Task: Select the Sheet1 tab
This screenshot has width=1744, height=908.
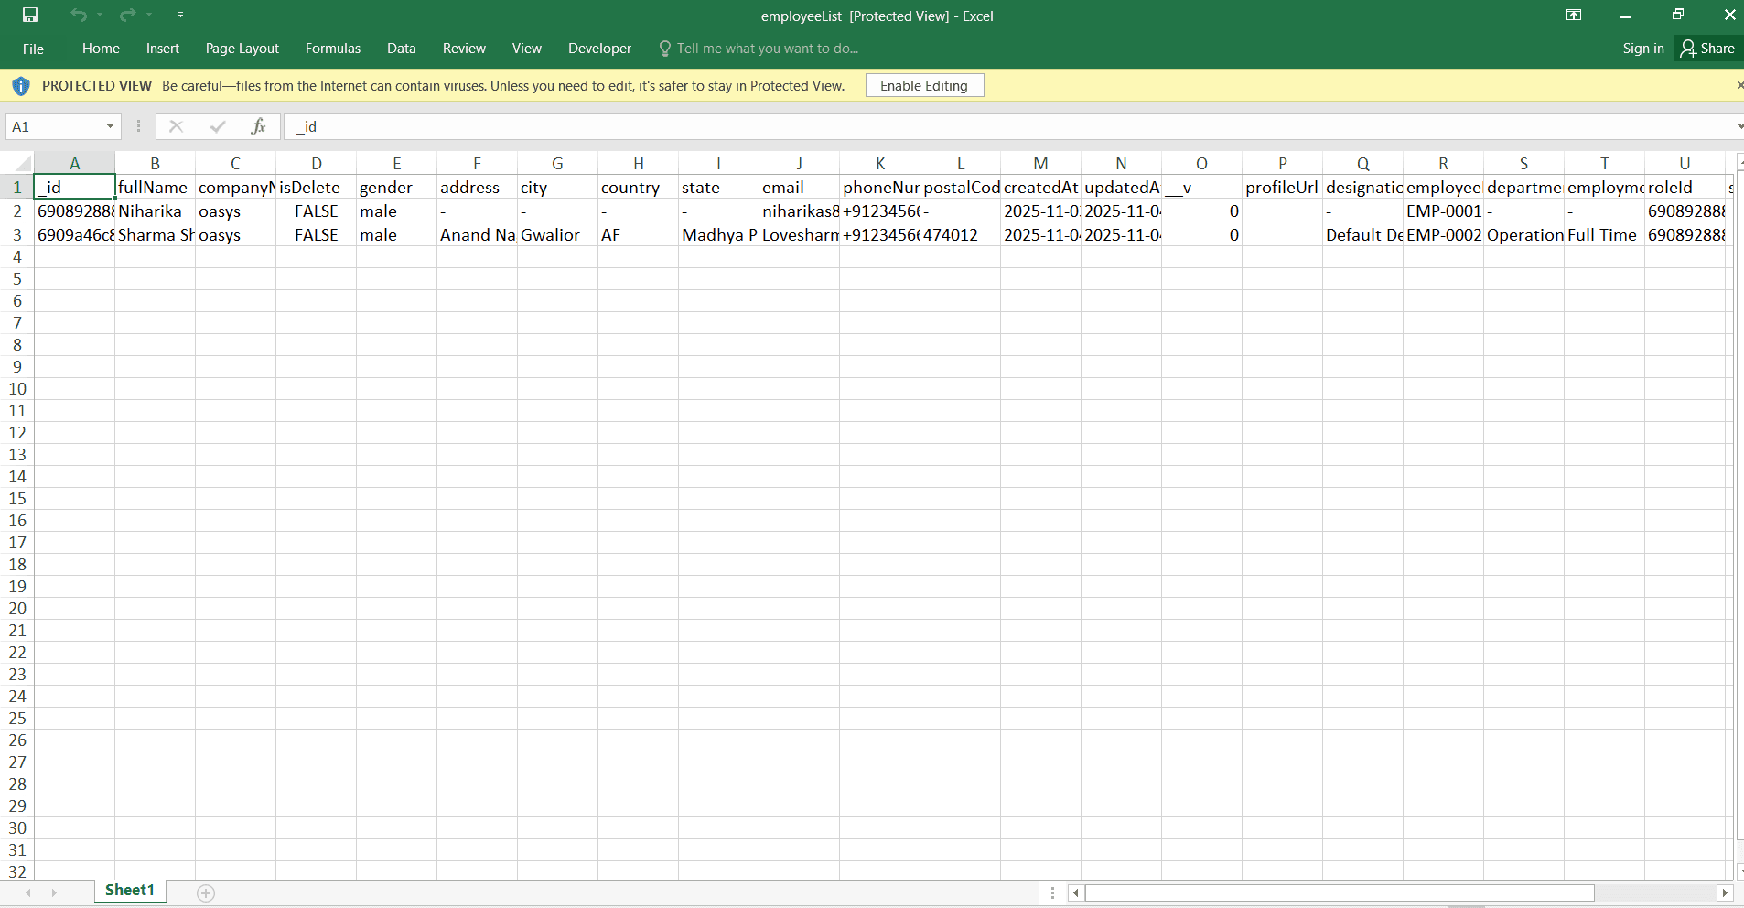Action: pyautogui.click(x=129, y=889)
